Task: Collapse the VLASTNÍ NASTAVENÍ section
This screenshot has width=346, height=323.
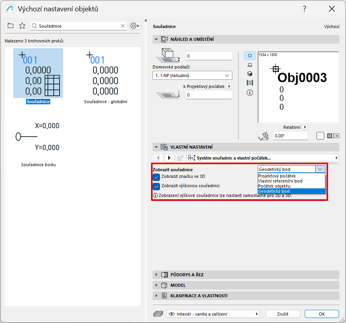Action: coord(156,147)
